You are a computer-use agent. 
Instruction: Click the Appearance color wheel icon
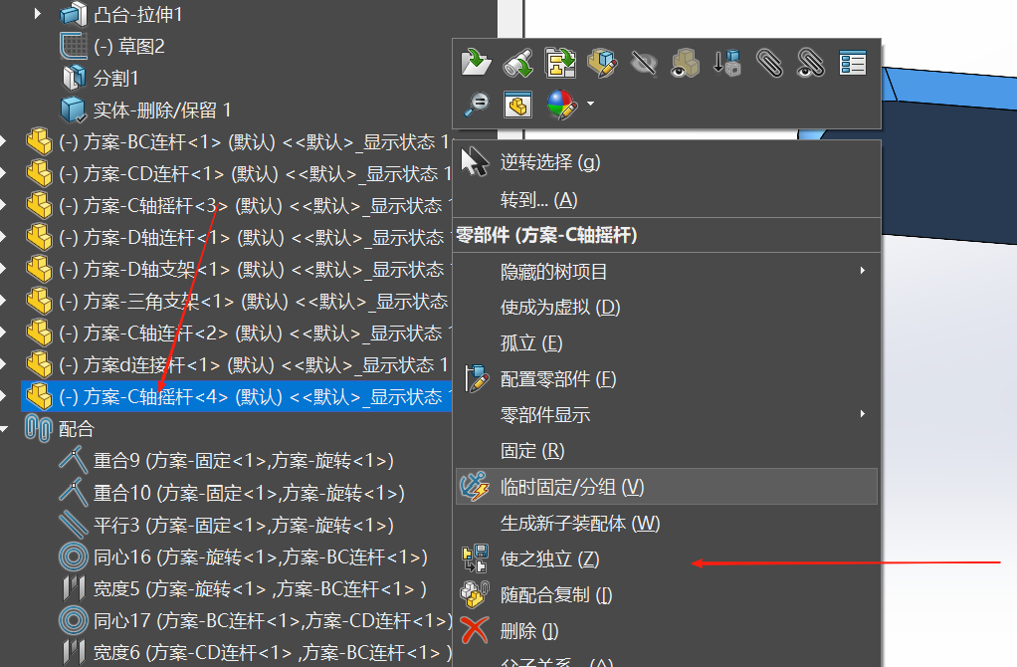tap(560, 103)
